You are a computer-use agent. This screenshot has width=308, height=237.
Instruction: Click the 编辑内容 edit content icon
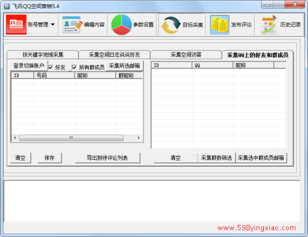pos(72,25)
